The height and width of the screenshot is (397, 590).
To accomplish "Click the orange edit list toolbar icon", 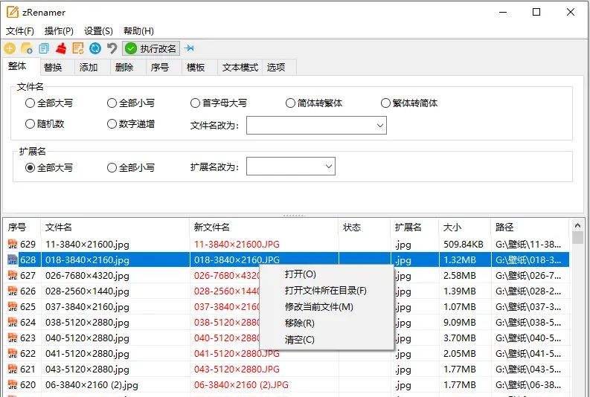I will [x=78, y=48].
